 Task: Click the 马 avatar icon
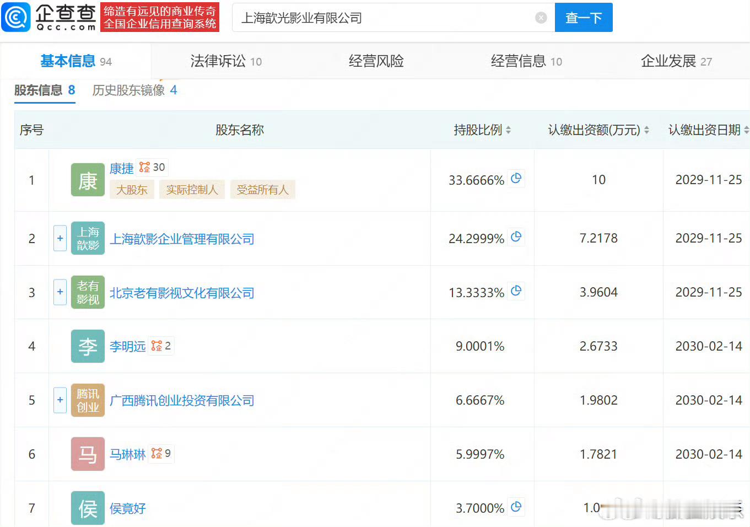tap(88, 454)
